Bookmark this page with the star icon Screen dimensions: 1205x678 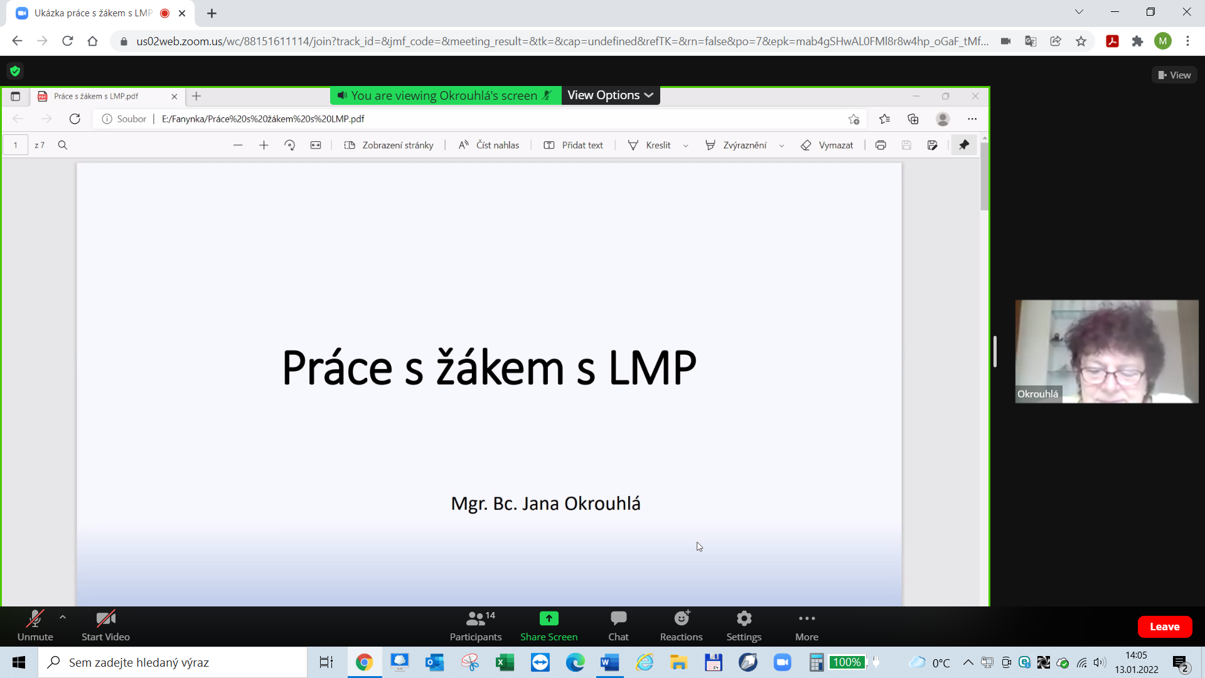(x=1081, y=41)
